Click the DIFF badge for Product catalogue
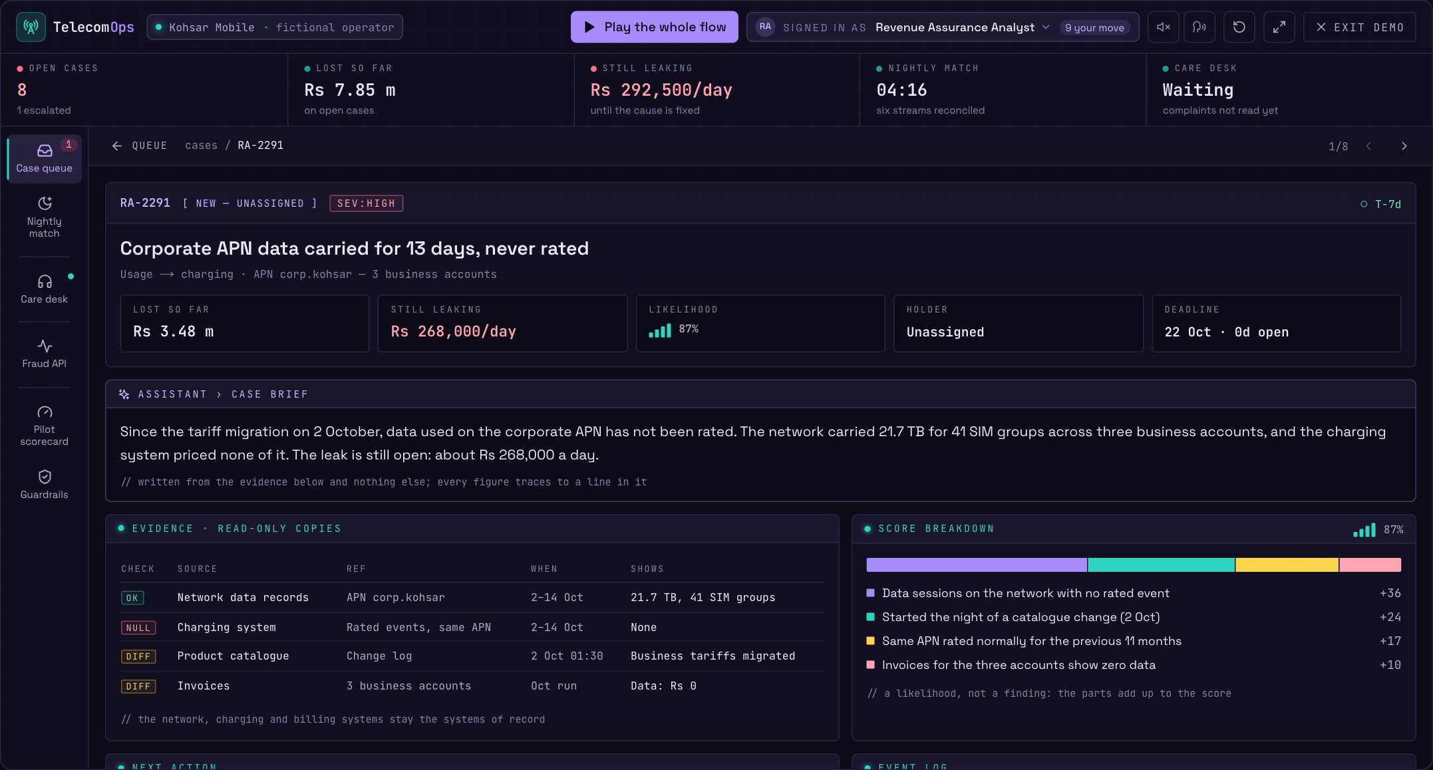 pos(138,656)
